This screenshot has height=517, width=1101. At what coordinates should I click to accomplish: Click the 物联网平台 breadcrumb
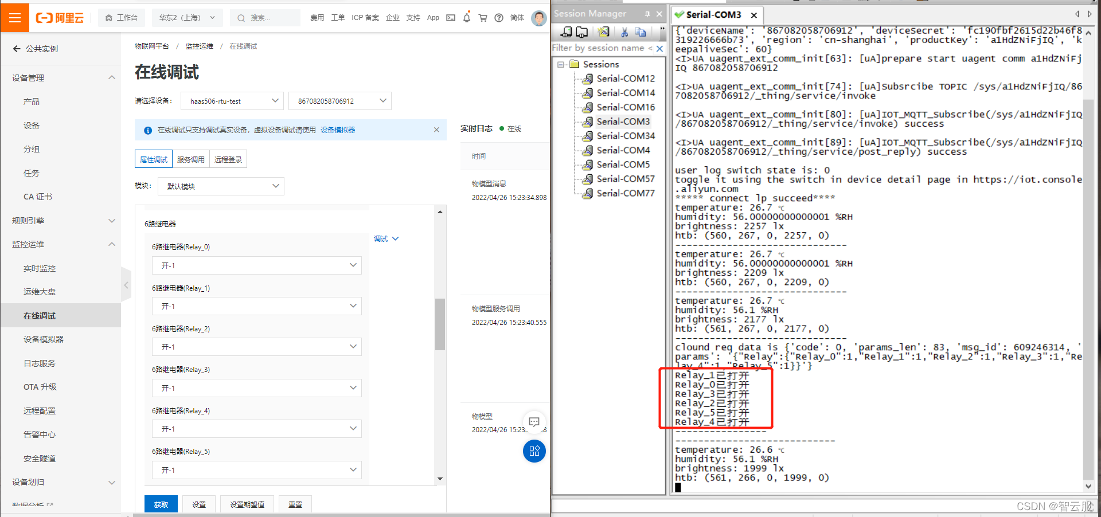pos(152,46)
